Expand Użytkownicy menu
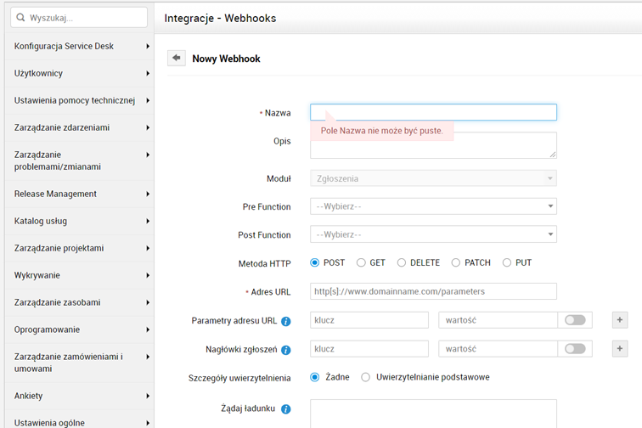 80,73
